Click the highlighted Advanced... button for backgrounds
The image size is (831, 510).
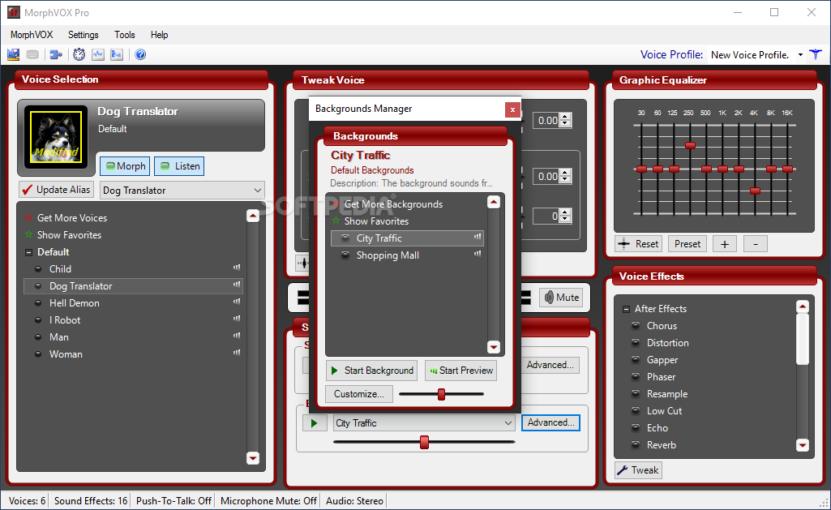[550, 422]
